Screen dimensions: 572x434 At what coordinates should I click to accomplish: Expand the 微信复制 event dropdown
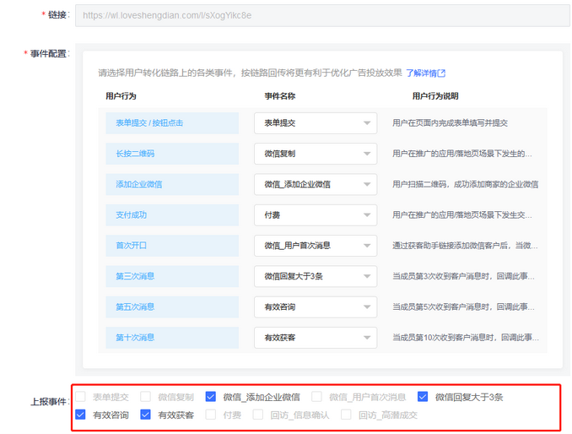pos(316,154)
